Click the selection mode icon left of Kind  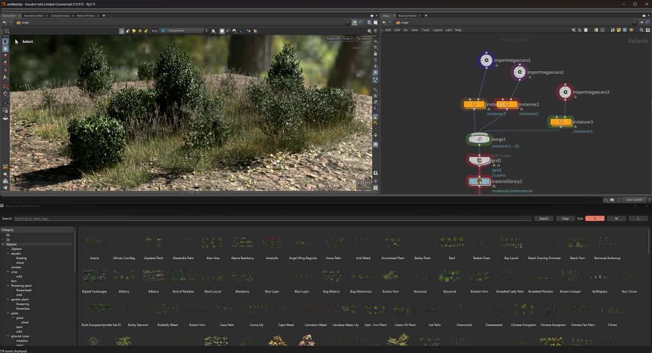click(x=122, y=30)
